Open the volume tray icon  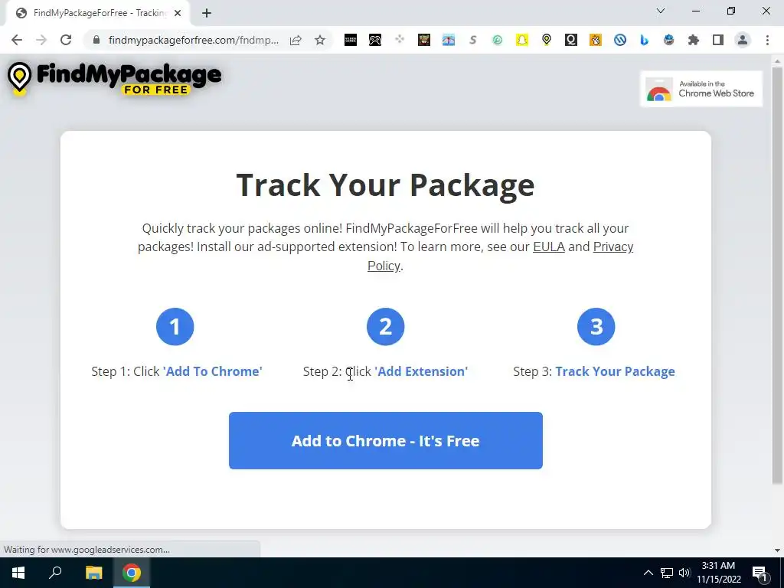click(684, 573)
